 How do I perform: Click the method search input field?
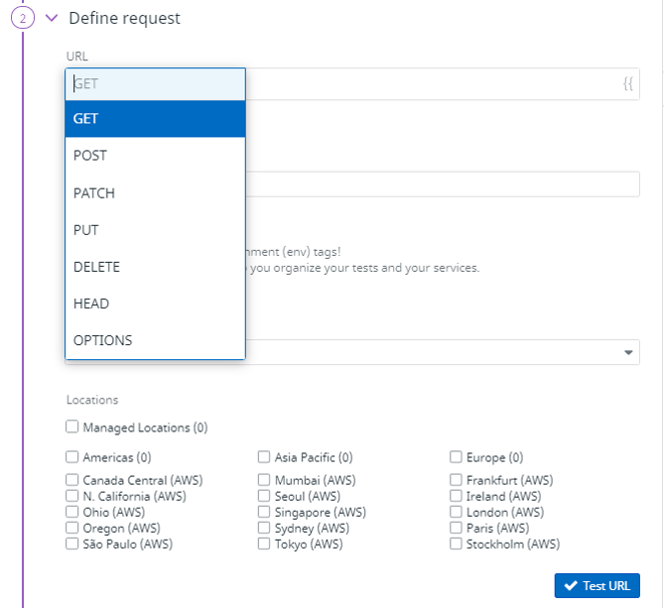[x=155, y=84]
